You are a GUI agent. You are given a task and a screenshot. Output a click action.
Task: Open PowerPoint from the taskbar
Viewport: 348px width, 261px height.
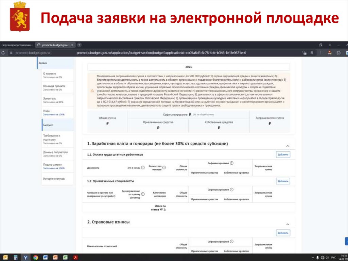click(55, 258)
